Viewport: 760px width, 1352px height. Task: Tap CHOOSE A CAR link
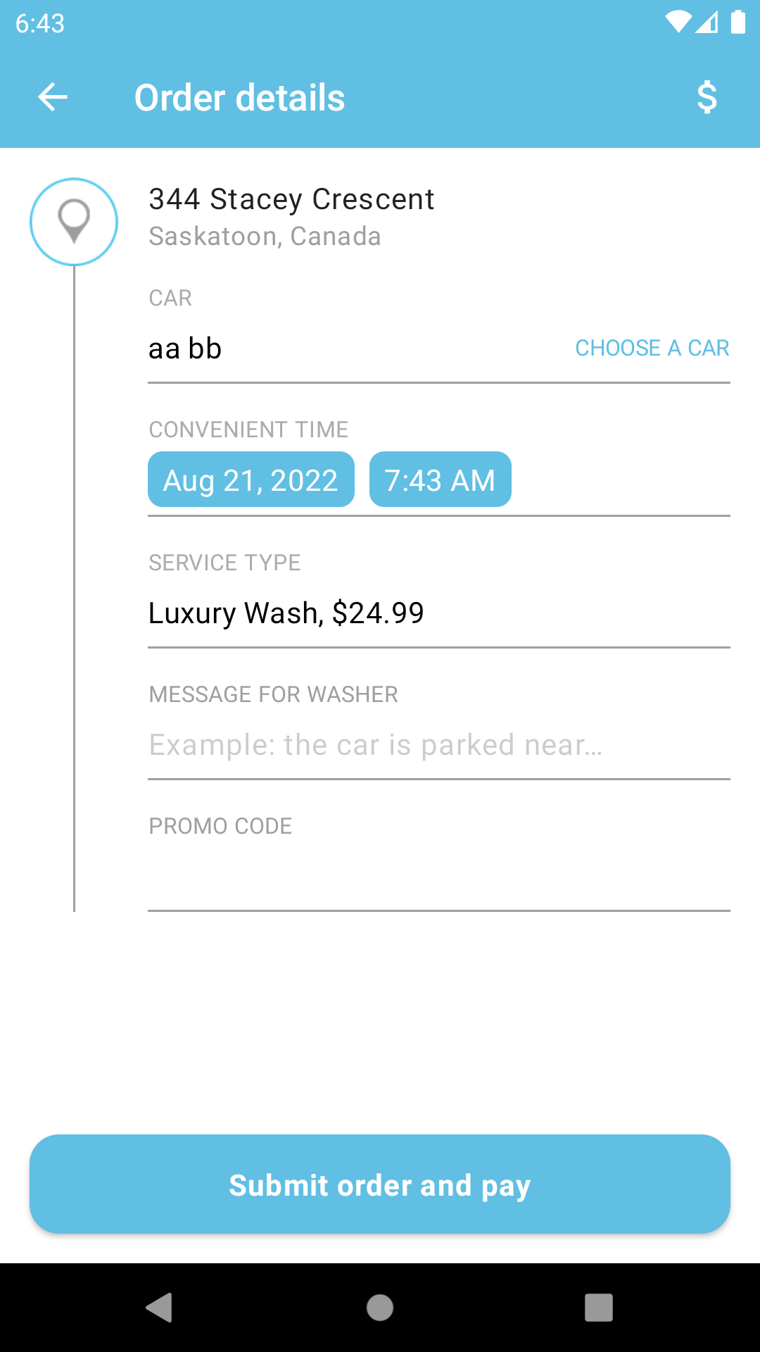[652, 348]
